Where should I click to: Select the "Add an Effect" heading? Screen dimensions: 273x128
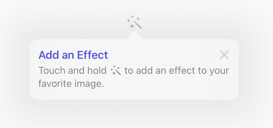pos(73,55)
